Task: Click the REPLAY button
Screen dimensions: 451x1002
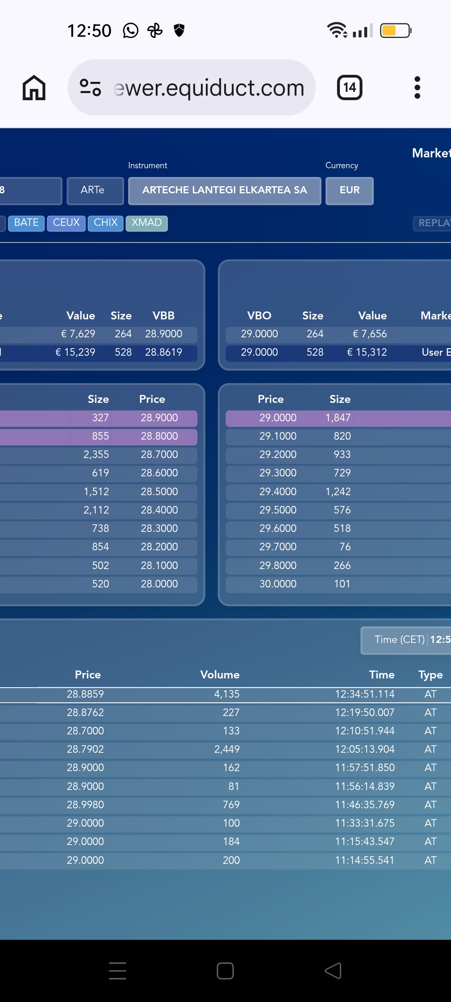Action: (x=432, y=223)
